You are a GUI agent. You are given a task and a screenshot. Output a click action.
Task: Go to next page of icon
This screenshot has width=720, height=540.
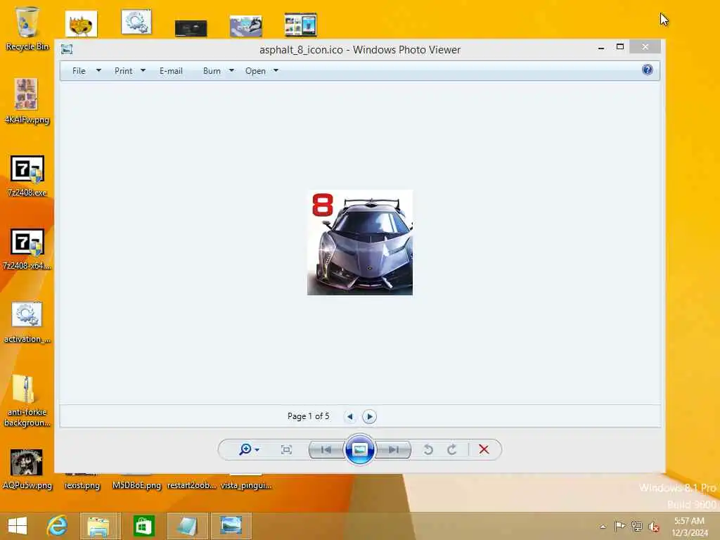pos(369,416)
